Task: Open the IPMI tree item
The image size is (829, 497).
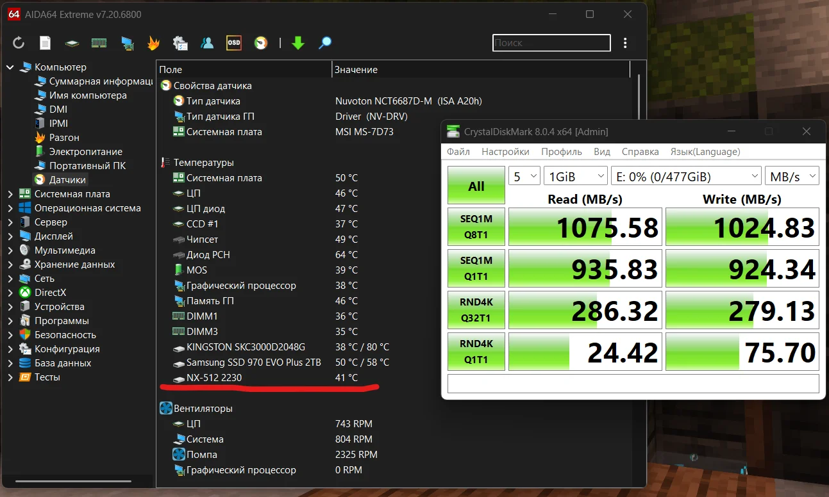Action: pyautogui.click(x=58, y=124)
